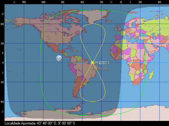Click the Apontada text label

[x=101, y=69]
